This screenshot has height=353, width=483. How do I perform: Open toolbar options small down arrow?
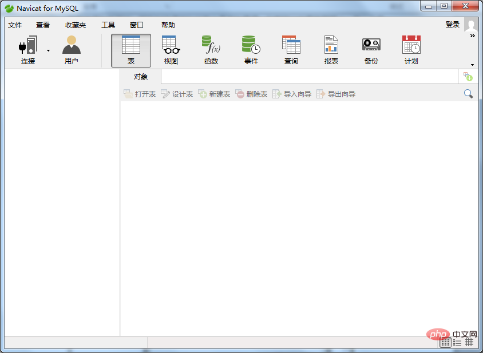click(x=472, y=65)
